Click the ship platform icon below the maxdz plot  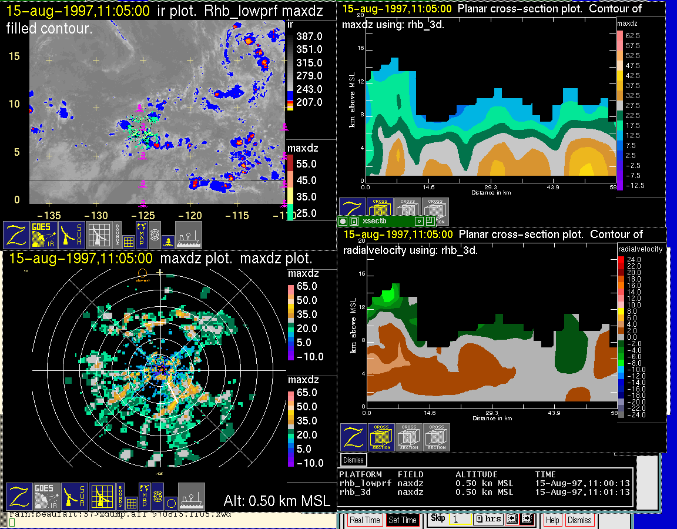pos(191,497)
